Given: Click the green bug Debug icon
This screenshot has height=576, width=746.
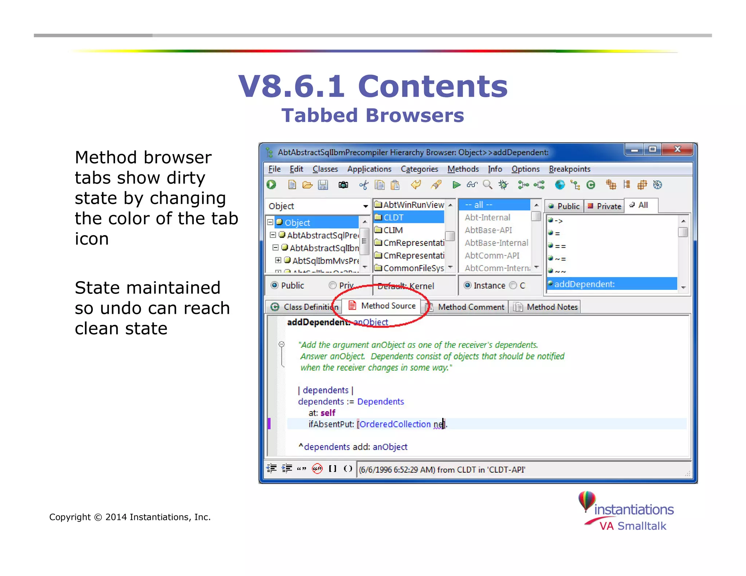Looking at the screenshot, I should [503, 185].
